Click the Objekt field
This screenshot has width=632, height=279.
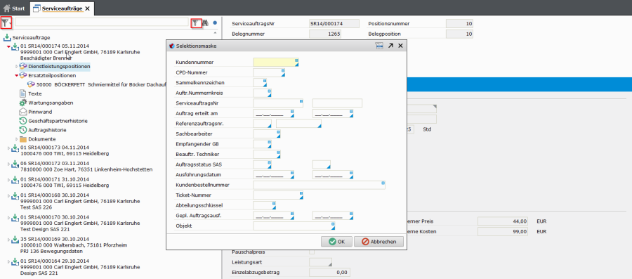tap(294, 226)
